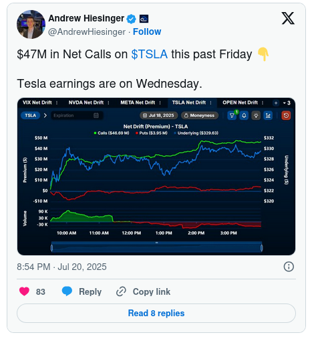Like the tweet via heart icon
Screen dimensions: 316x341
24,291
